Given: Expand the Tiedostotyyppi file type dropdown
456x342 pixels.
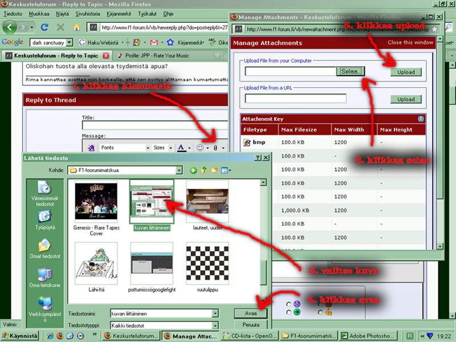Looking at the screenshot, I should 215,325.
